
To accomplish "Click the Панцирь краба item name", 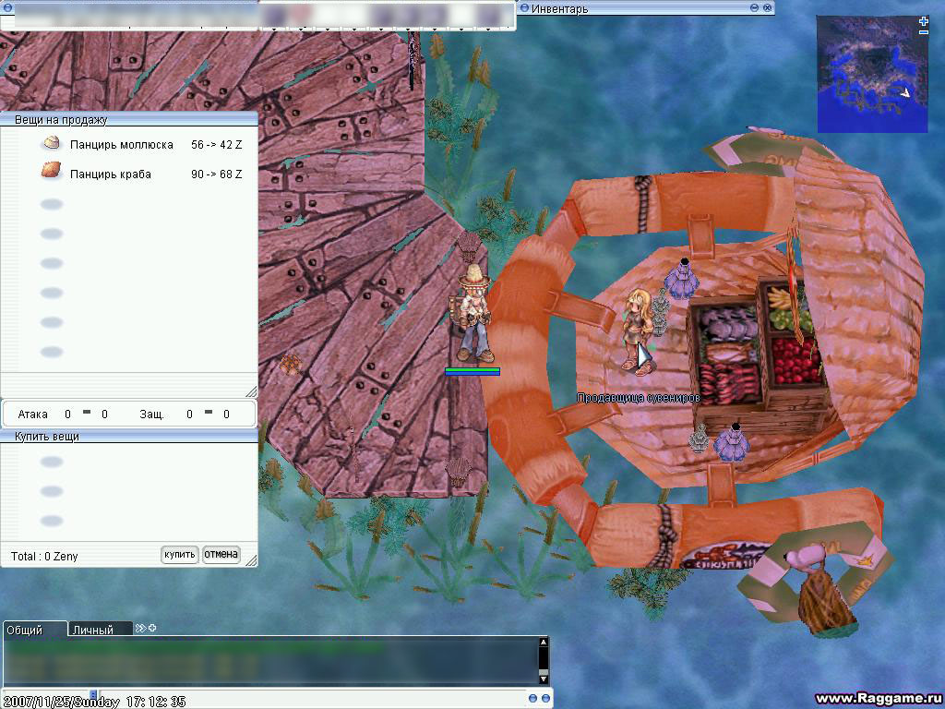I will (111, 174).
